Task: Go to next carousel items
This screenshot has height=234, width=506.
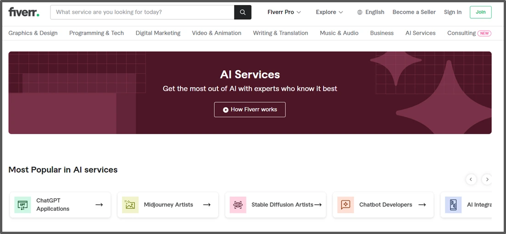Action: (x=487, y=180)
